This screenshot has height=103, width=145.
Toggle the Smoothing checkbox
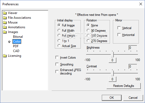coord(57,64)
